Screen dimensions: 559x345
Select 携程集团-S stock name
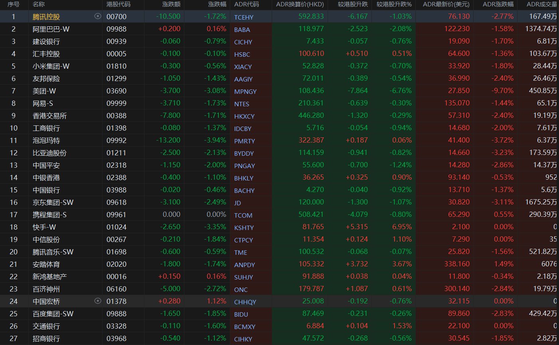coord(50,215)
